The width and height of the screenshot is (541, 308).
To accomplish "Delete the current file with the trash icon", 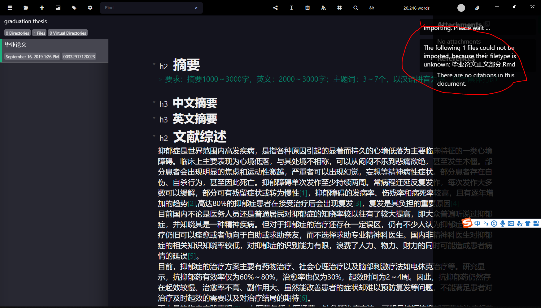I will [x=308, y=8].
